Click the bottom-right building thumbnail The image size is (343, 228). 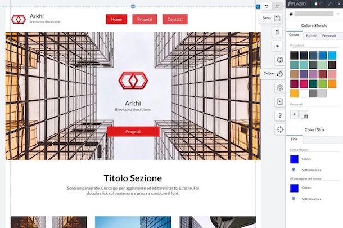[x=218, y=222]
